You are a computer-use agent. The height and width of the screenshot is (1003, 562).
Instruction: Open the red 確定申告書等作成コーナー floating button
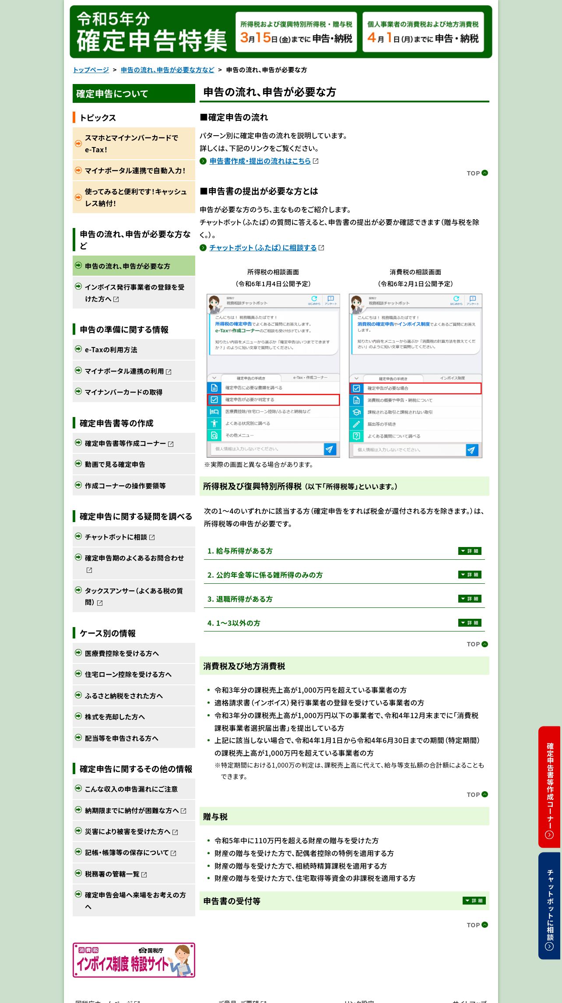click(x=550, y=787)
